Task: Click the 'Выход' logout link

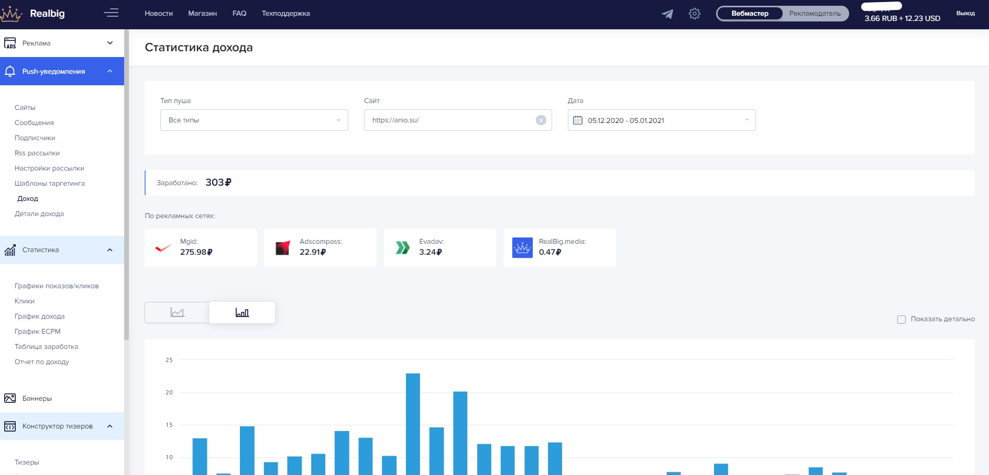Action: tap(965, 14)
